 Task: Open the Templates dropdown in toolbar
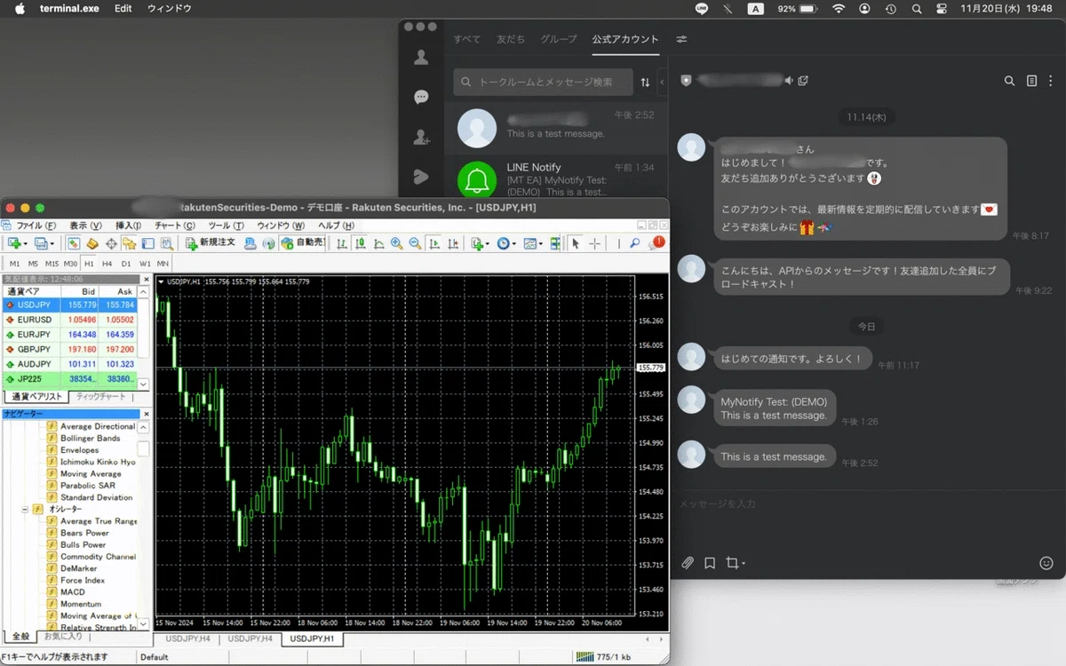point(534,243)
